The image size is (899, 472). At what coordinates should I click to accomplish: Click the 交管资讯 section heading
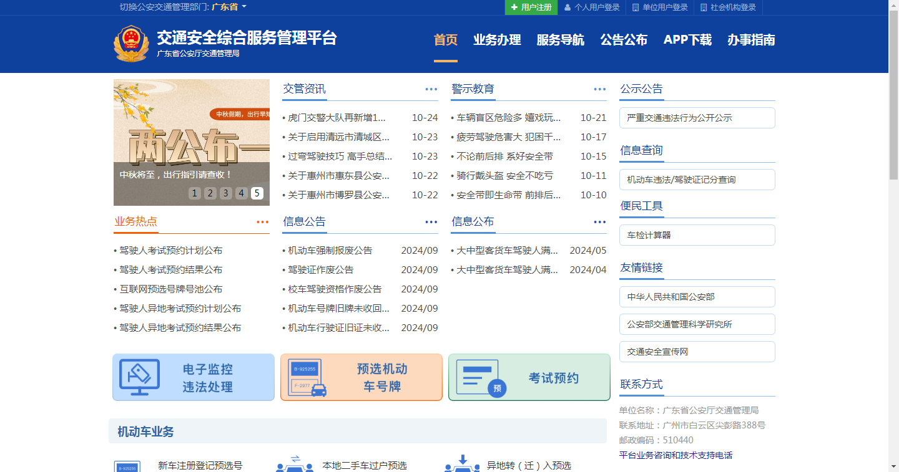[x=304, y=89]
